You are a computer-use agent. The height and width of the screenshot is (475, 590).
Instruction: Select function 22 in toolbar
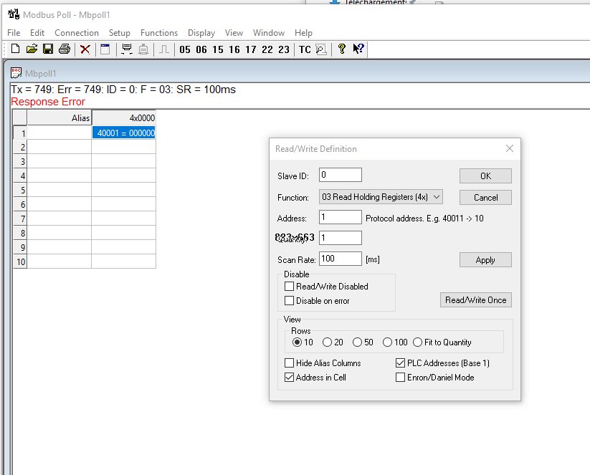[x=267, y=49]
